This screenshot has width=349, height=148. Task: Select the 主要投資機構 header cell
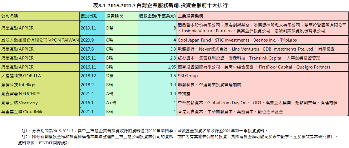pyautogui.click(x=263, y=16)
